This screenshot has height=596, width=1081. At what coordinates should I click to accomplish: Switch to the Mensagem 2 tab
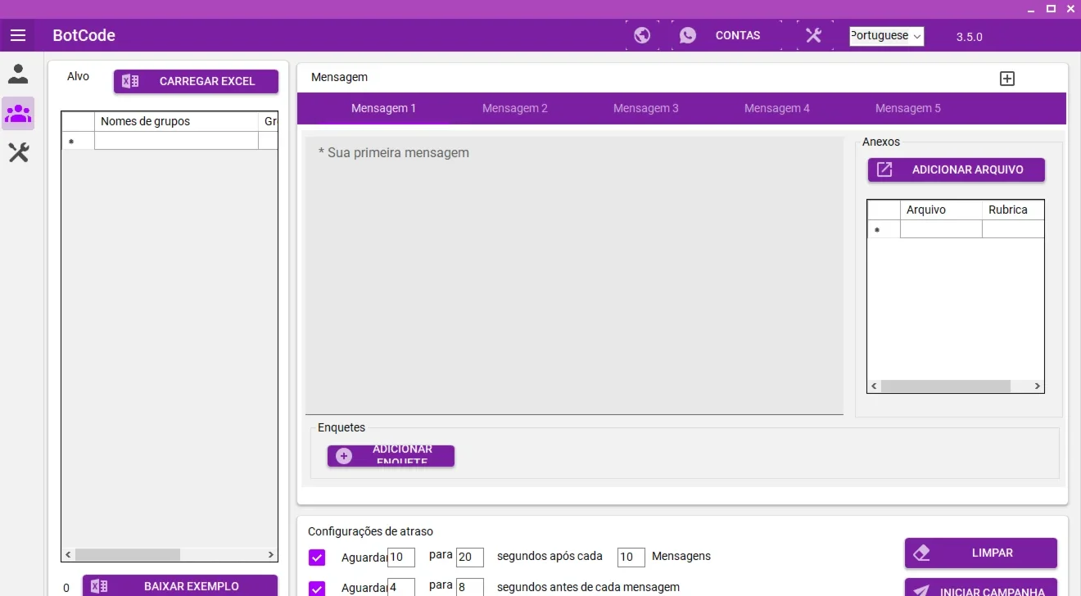(515, 108)
